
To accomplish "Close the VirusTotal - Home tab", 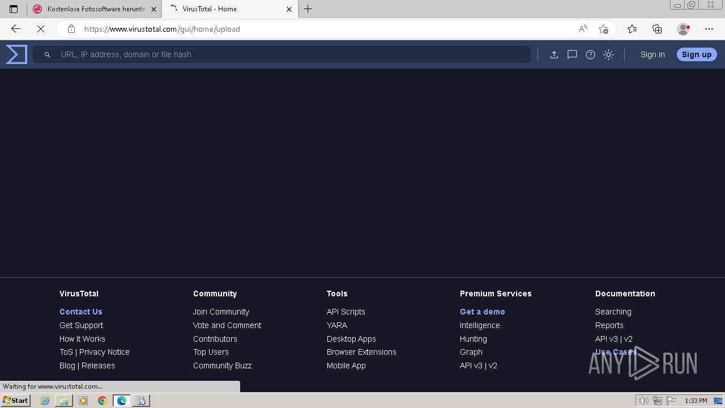I will point(289,9).
